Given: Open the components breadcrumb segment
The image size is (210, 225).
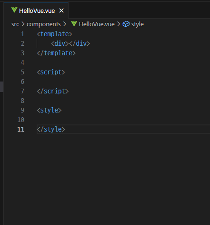Looking at the screenshot, I should coord(44,24).
